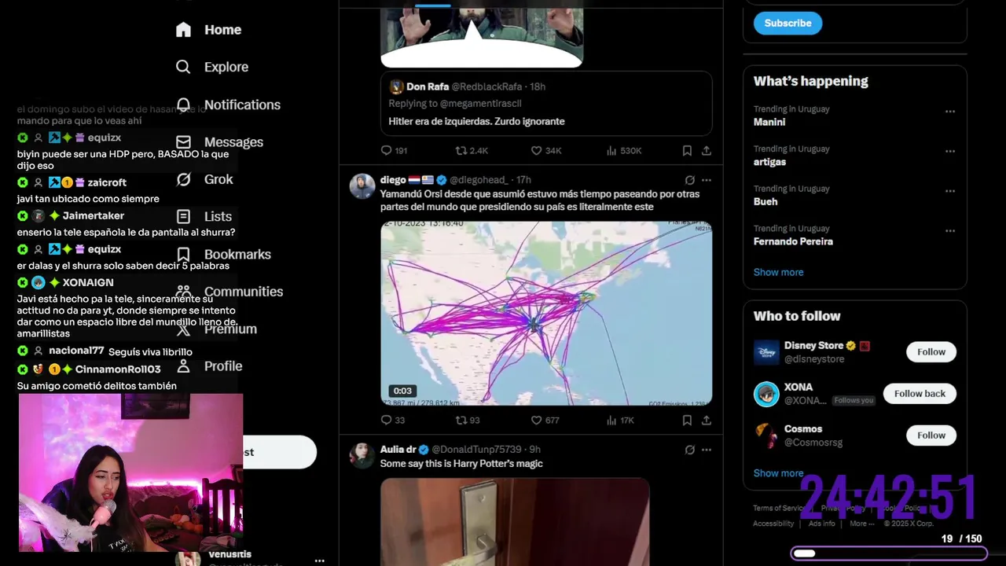Viewport: 1006px width, 566px height.
Task: Open account menu dots beside venusitis
Action: pos(319,560)
